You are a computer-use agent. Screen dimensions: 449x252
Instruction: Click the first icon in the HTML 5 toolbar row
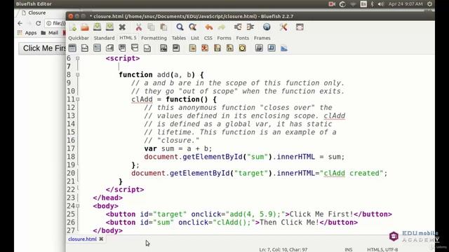coord(72,48)
